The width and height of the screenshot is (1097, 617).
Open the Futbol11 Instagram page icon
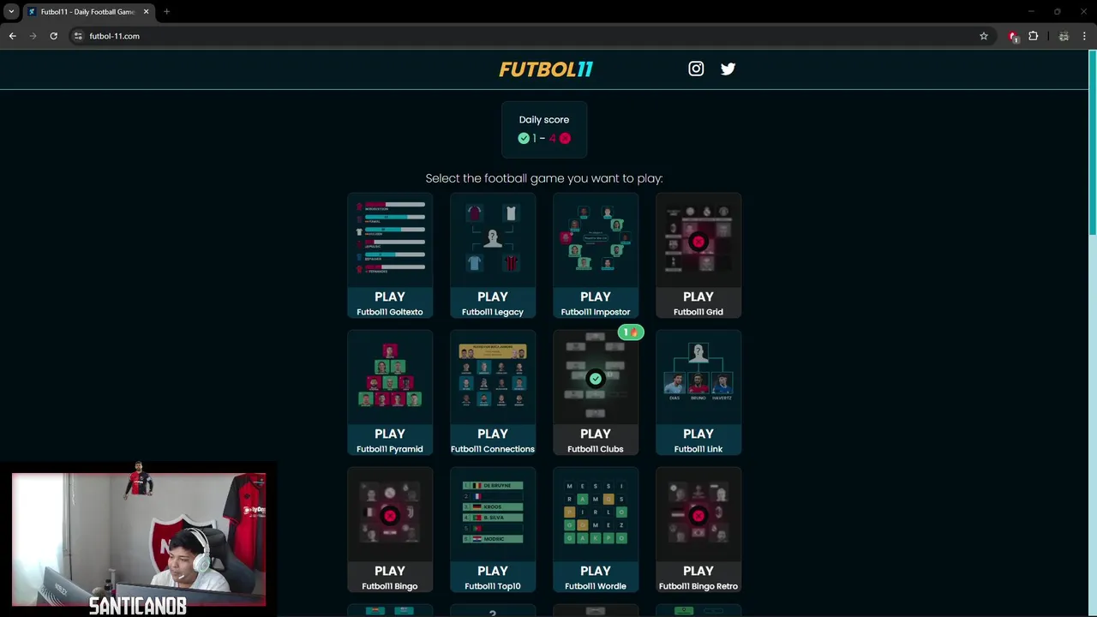pyautogui.click(x=696, y=69)
